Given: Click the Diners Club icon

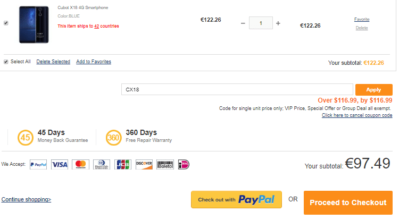Looking at the screenshot, I should [x=102, y=165].
